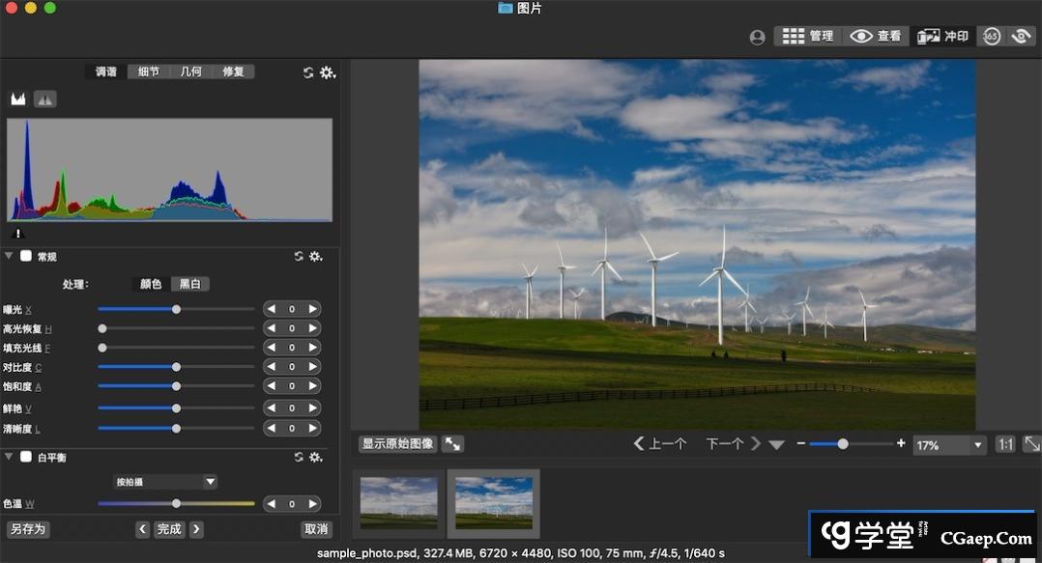
Task: Select 黑白 processing mode
Action: [190, 284]
